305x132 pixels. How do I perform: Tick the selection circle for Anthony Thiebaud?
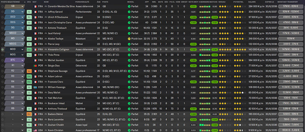(2, 109)
